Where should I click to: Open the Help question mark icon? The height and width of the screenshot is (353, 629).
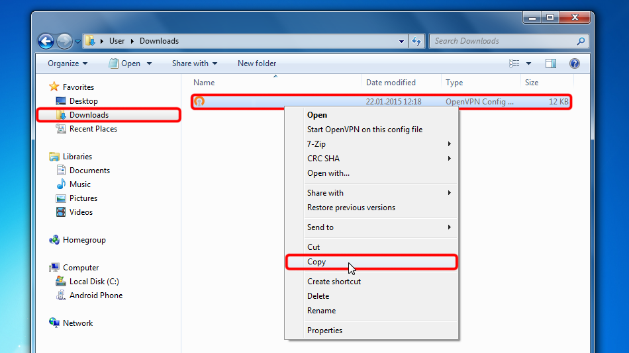pyautogui.click(x=574, y=63)
